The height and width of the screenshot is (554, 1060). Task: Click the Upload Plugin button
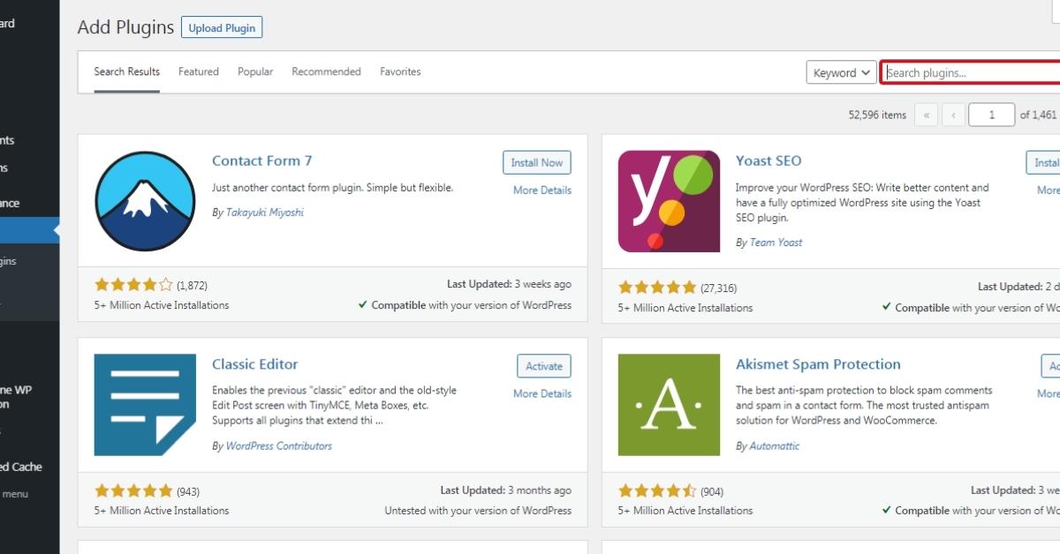pos(222,27)
